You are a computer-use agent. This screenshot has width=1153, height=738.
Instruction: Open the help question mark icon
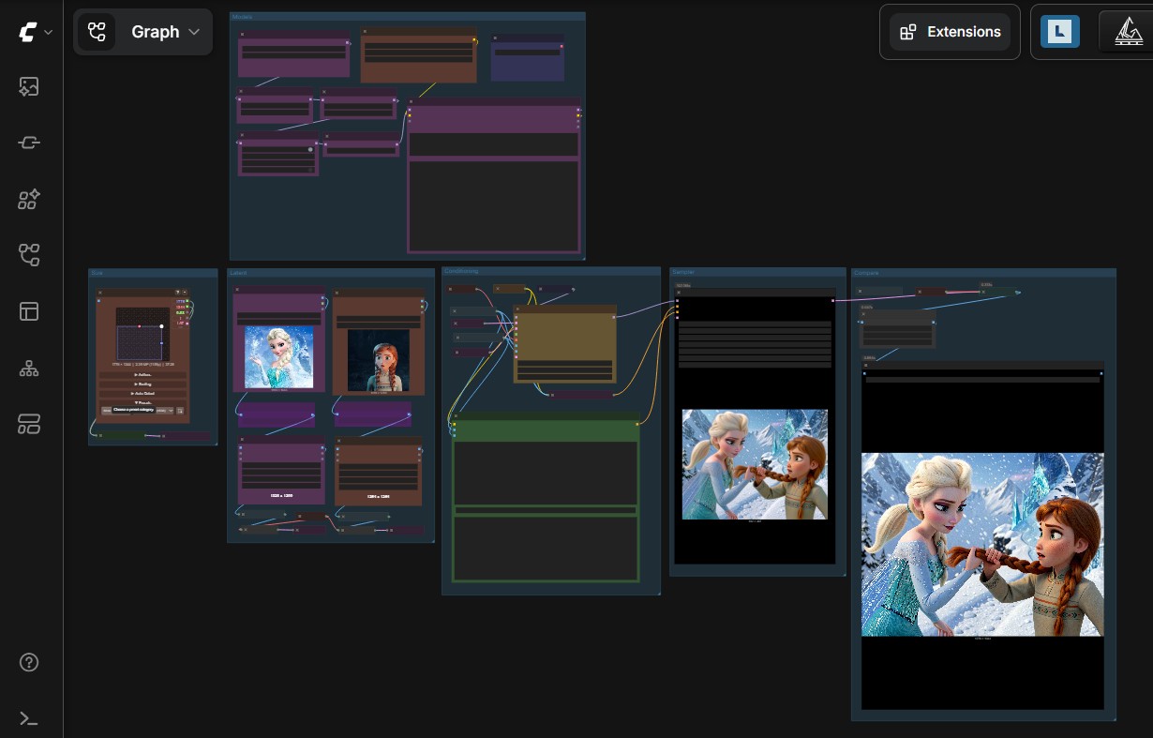[x=29, y=663]
